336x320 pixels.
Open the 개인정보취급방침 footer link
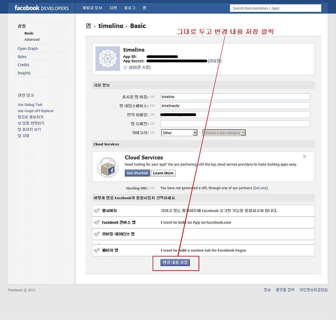click(x=314, y=290)
